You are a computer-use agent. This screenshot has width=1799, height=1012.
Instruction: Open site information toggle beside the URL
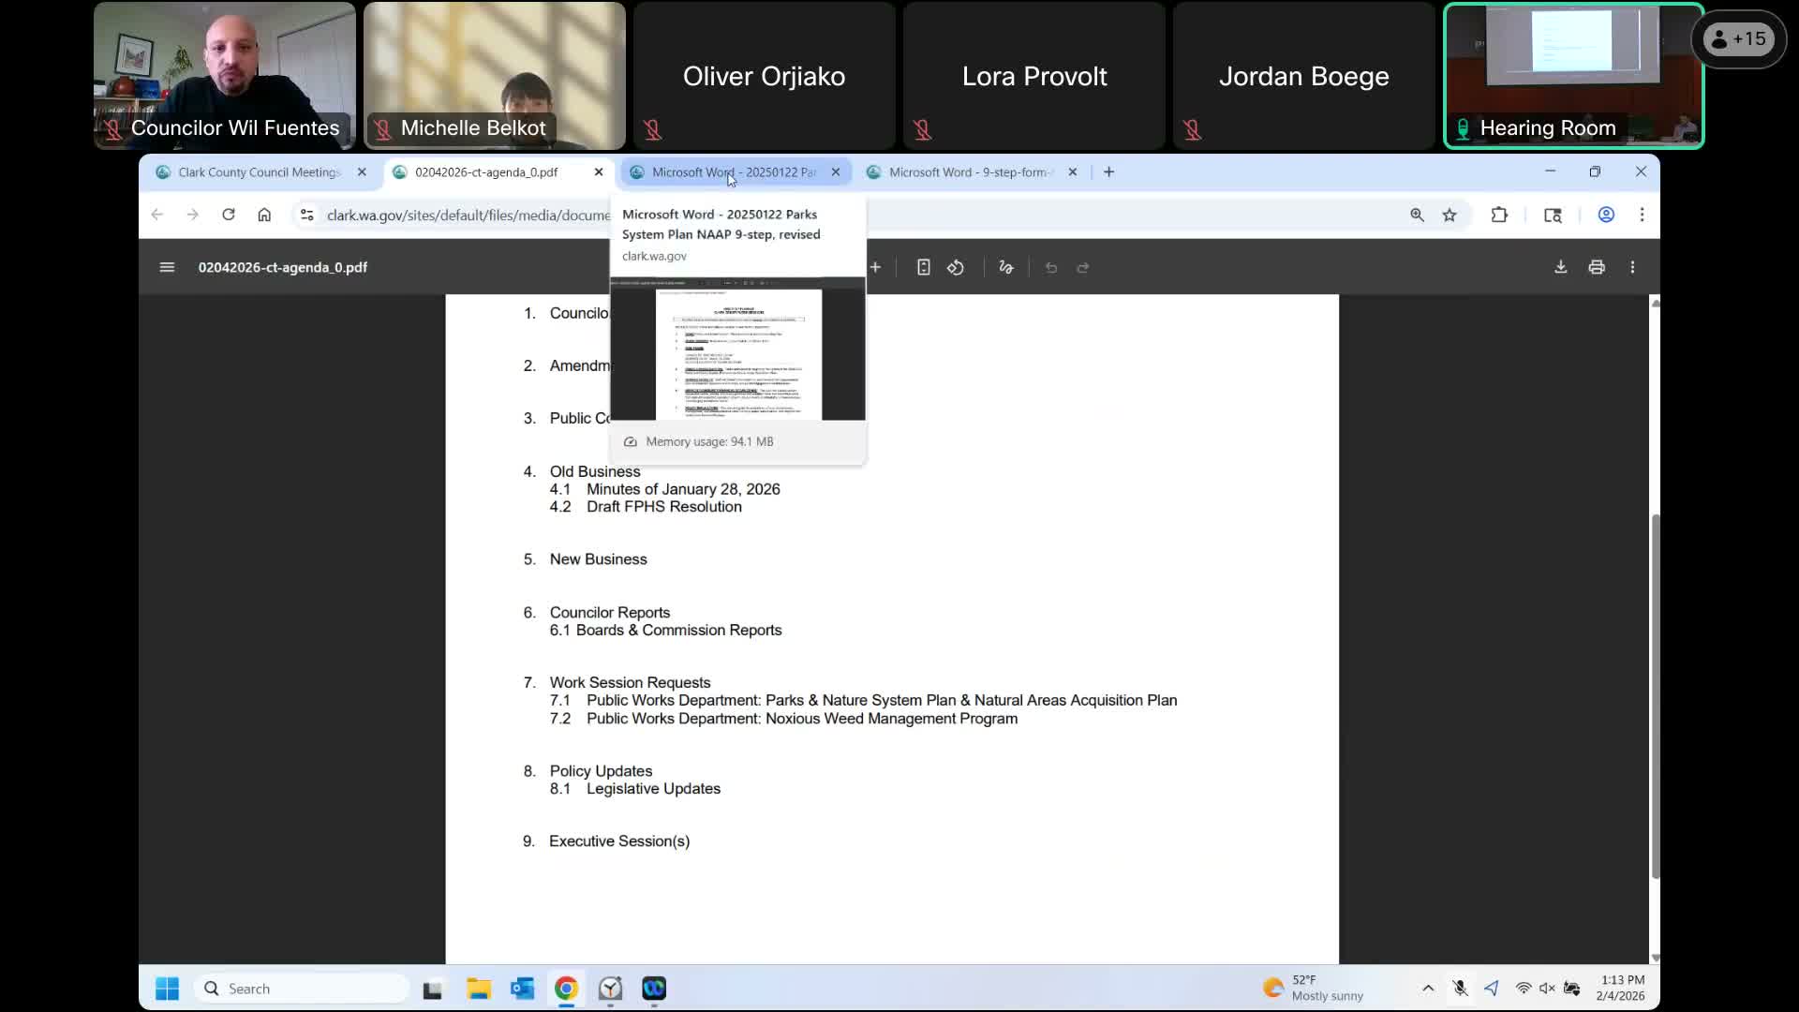[306, 215]
